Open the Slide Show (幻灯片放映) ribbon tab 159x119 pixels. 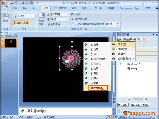click(x=60, y=8)
